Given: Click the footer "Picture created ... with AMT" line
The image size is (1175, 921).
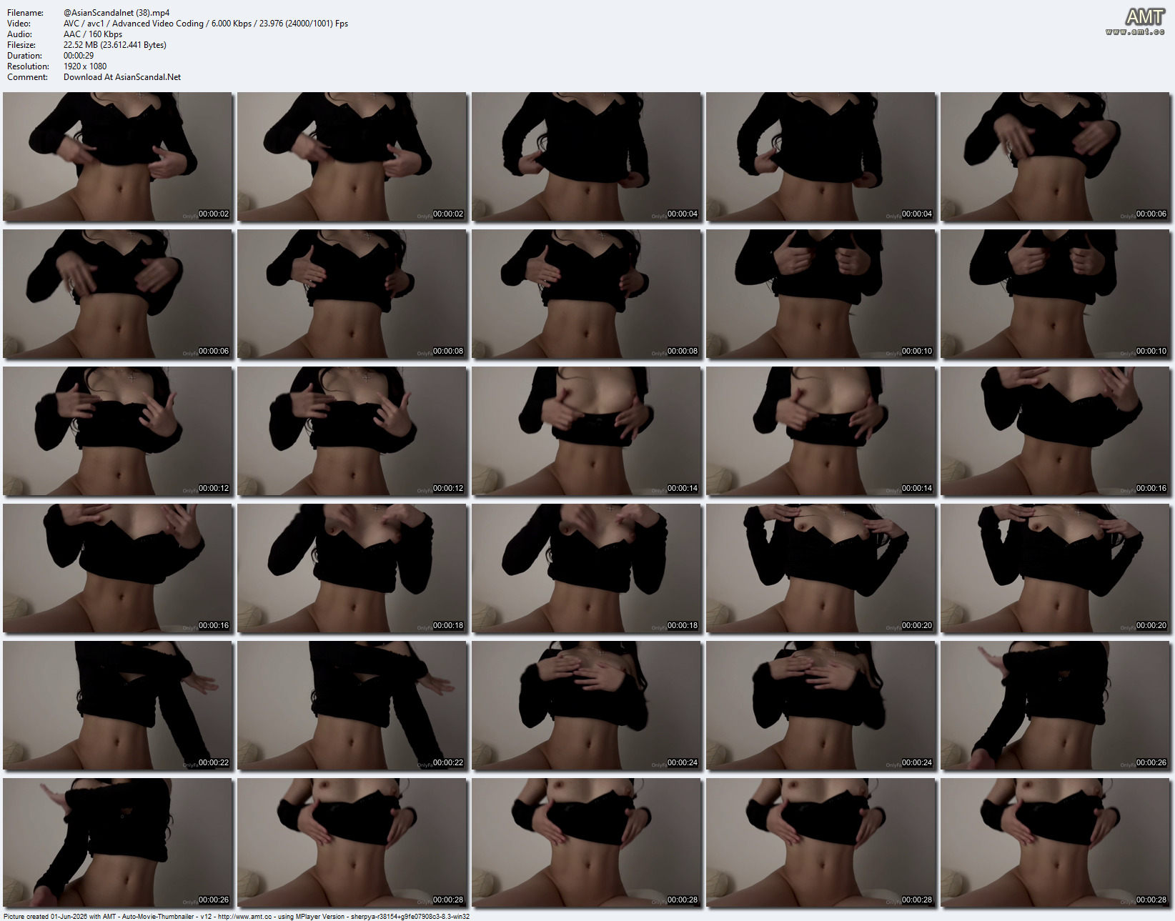Looking at the screenshot, I should point(237,917).
